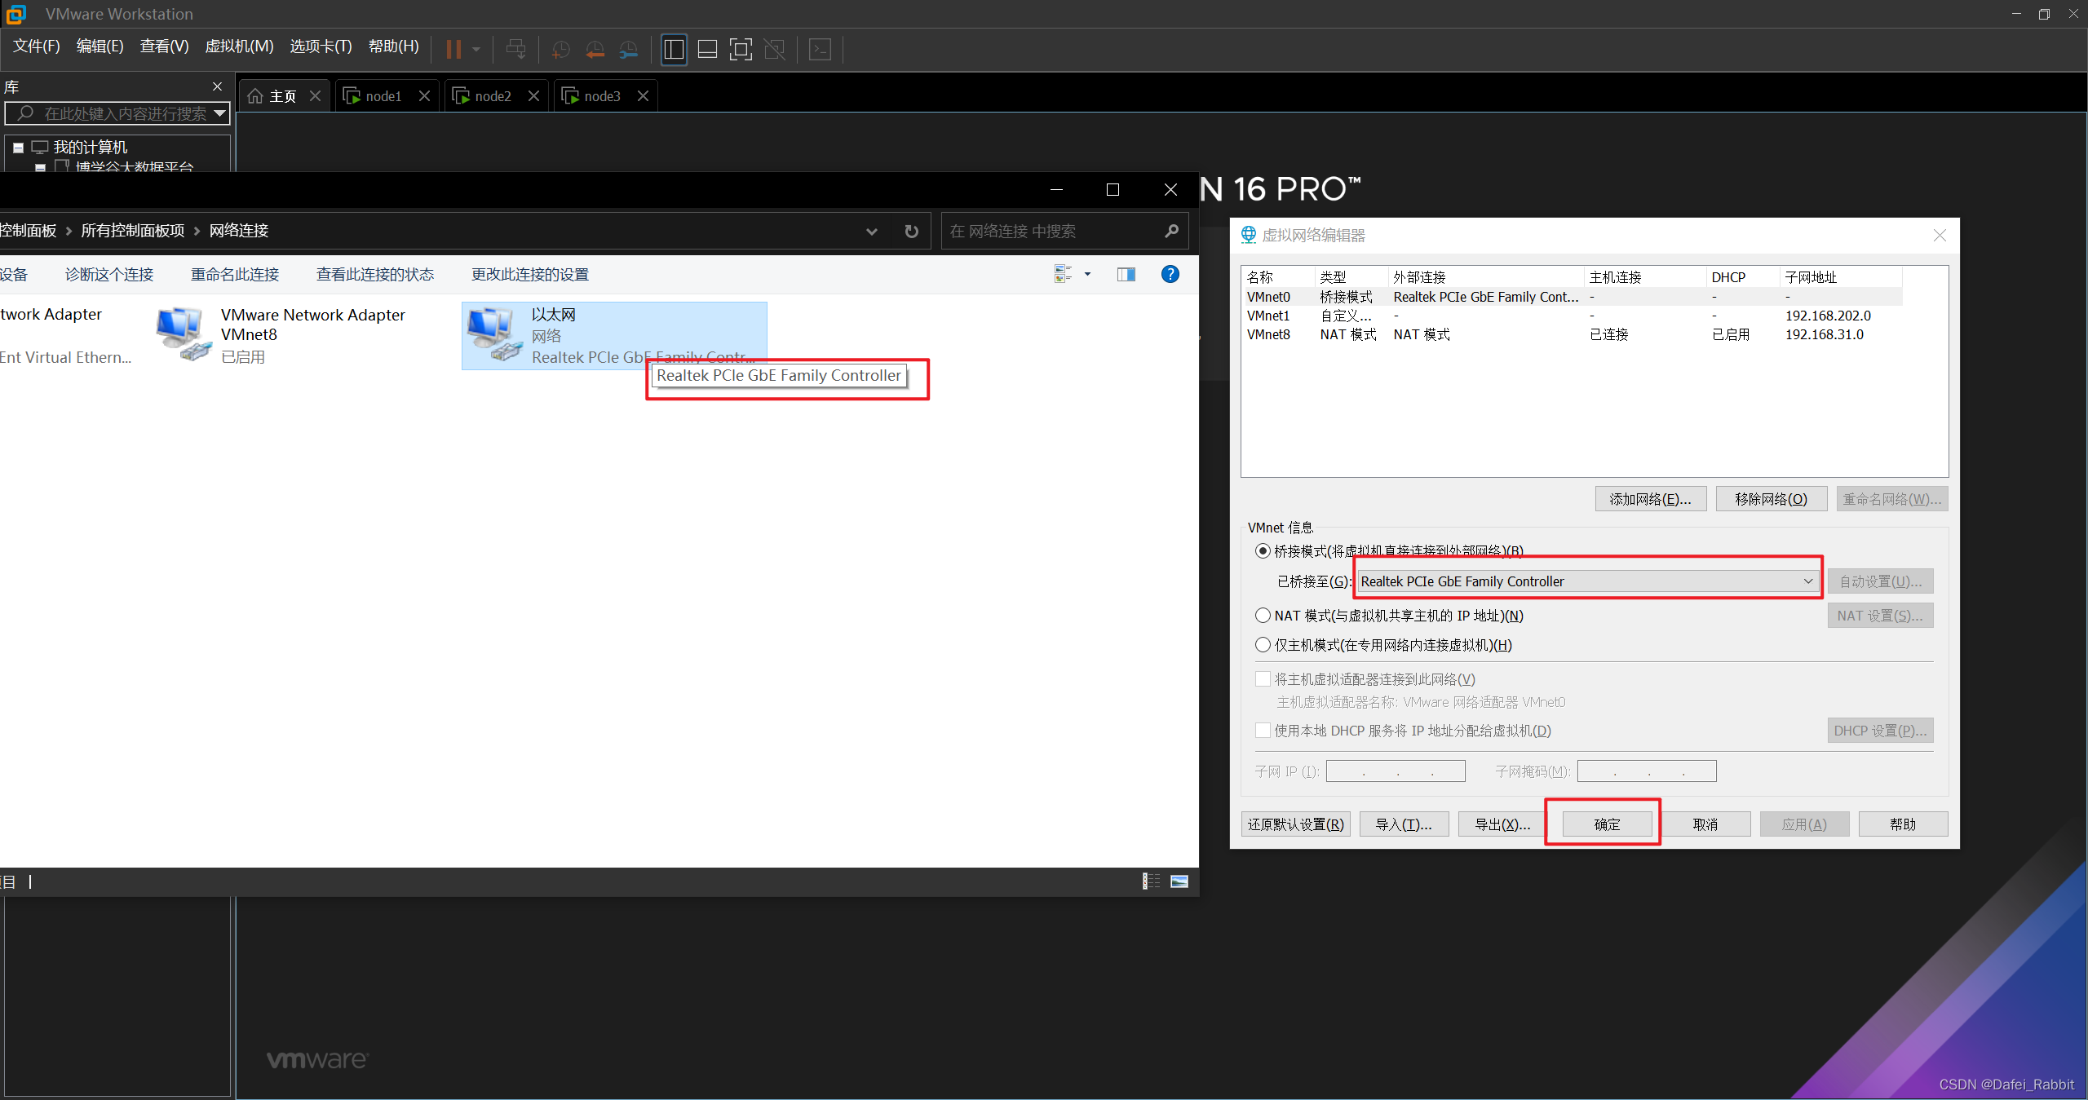Open the snapshot manager wrench icon
Image resolution: width=2088 pixels, height=1100 pixels.
click(628, 50)
